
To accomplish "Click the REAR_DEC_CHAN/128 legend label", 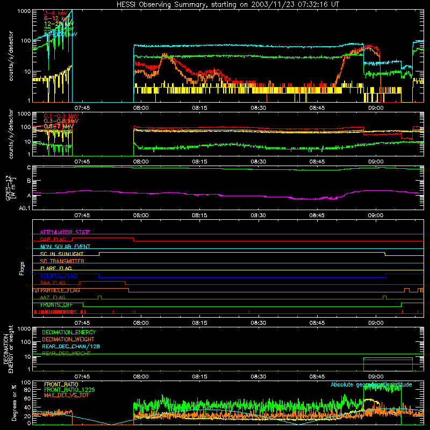I will click(71, 346).
